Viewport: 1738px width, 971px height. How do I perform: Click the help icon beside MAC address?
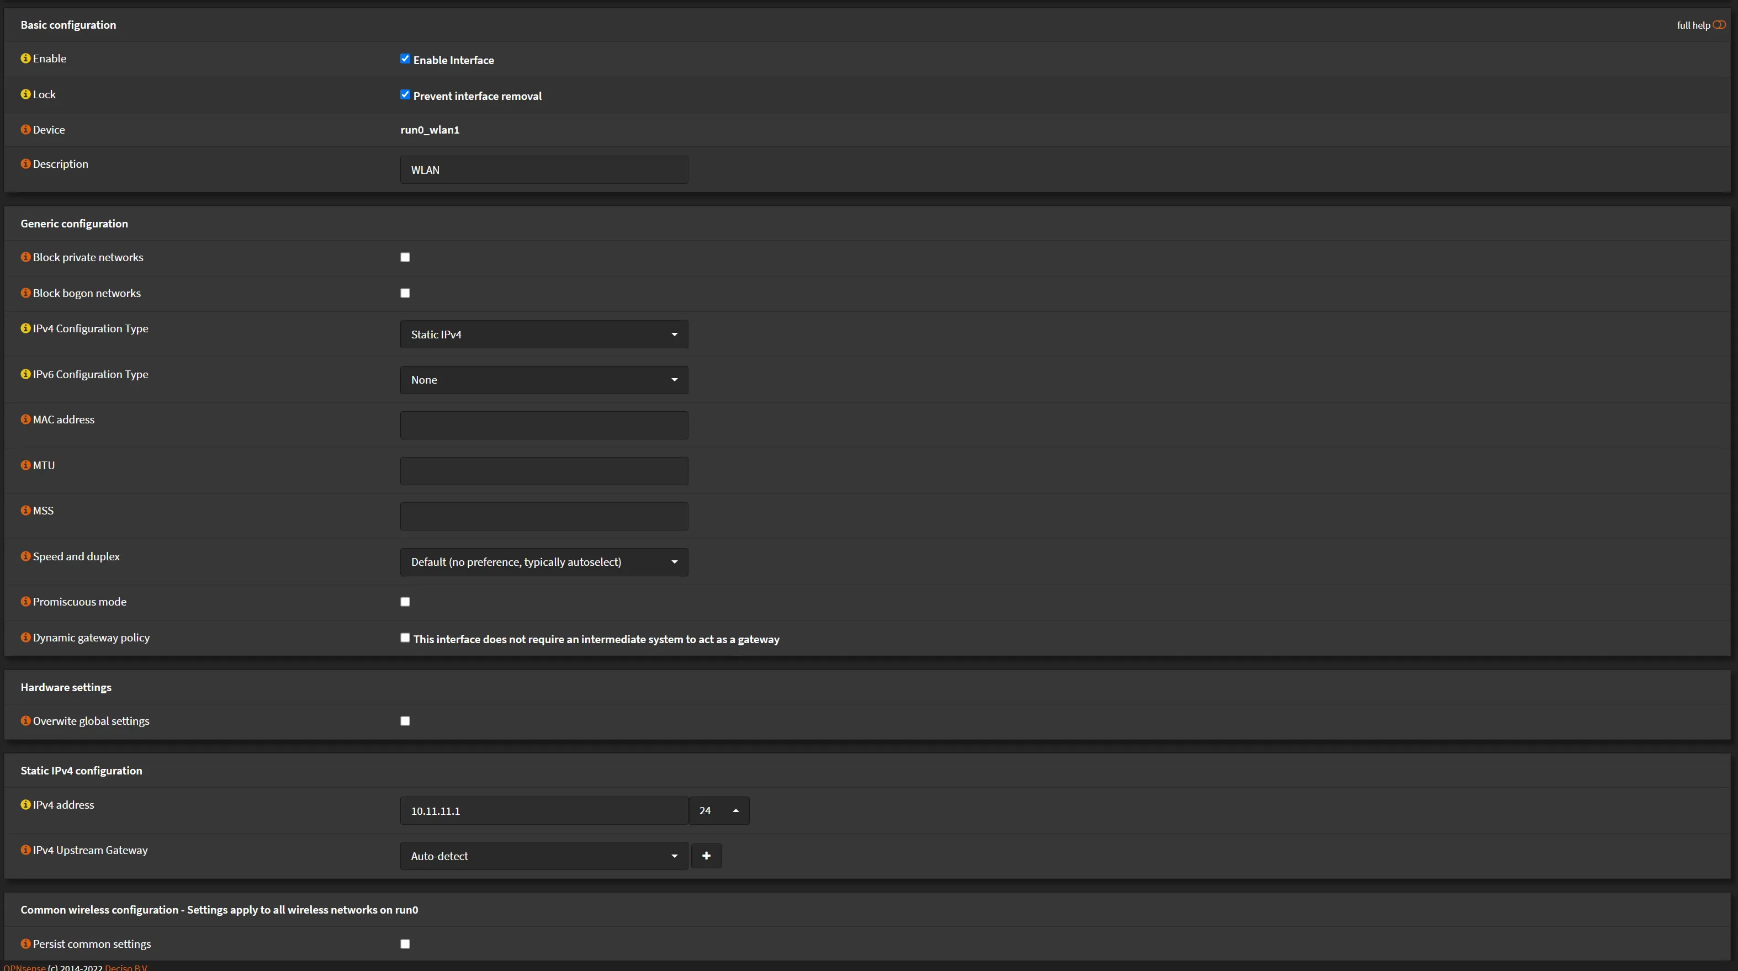click(x=25, y=420)
